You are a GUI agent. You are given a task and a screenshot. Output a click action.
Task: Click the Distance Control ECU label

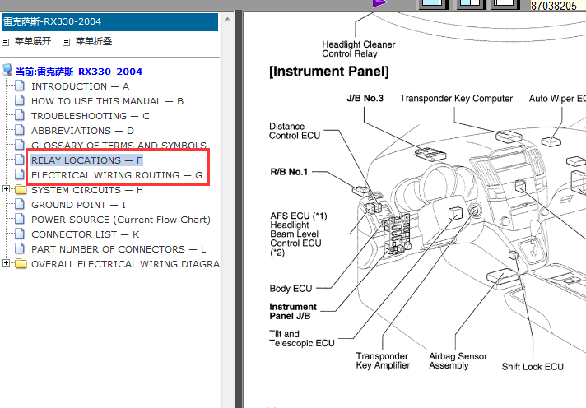[295, 131]
